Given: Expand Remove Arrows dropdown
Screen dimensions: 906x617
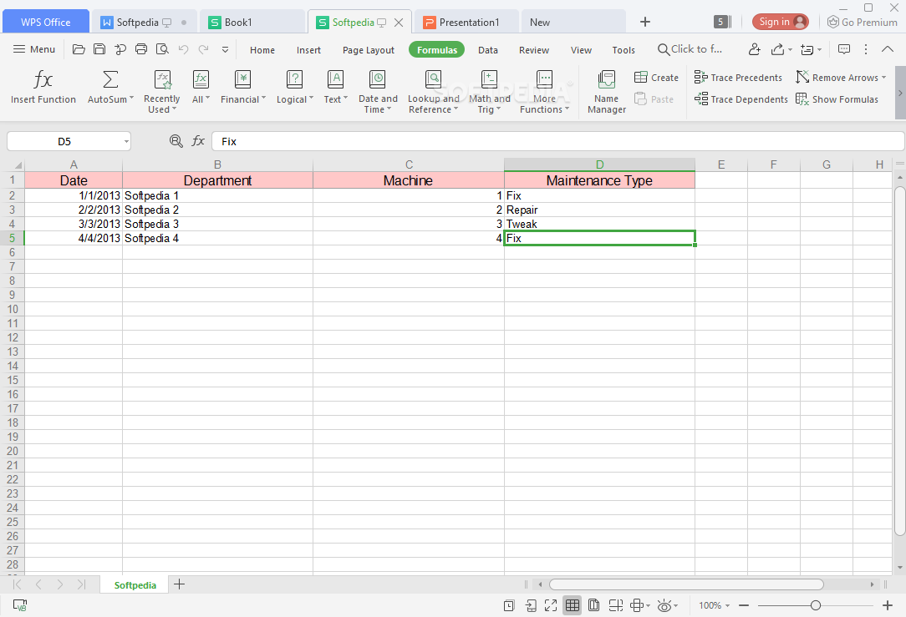Looking at the screenshot, I should pyautogui.click(x=883, y=78).
